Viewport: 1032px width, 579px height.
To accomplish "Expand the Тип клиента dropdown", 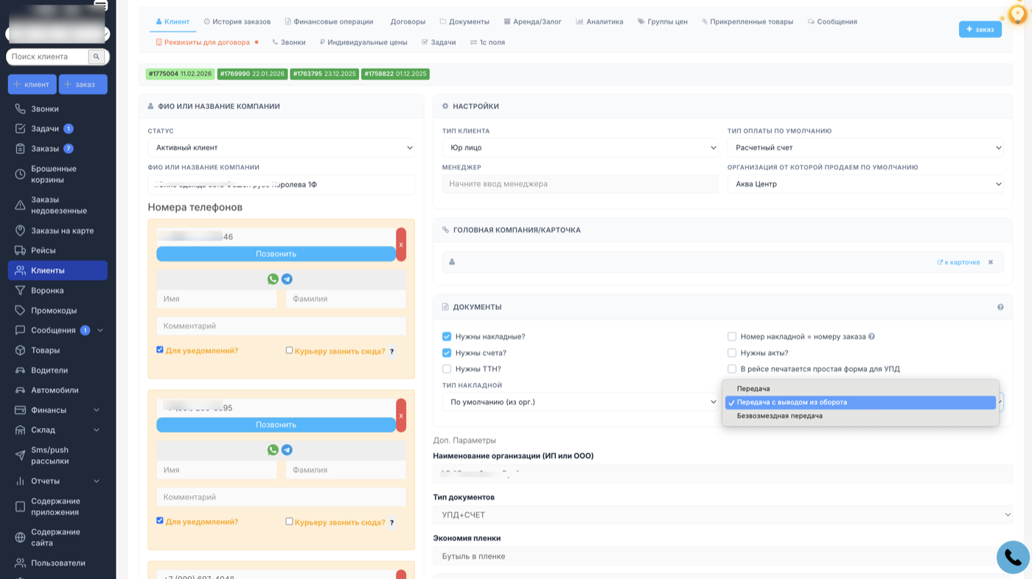I will click(579, 148).
